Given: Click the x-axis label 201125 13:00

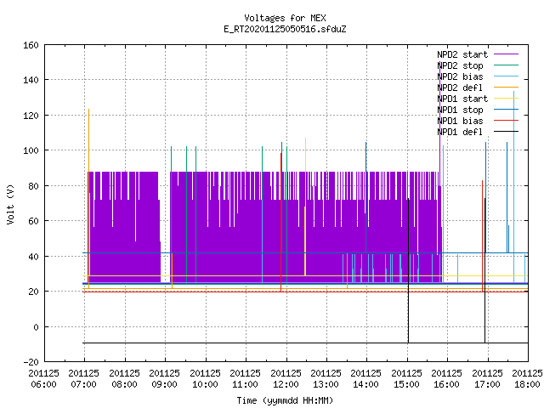Looking at the screenshot, I should pos(326,379).
